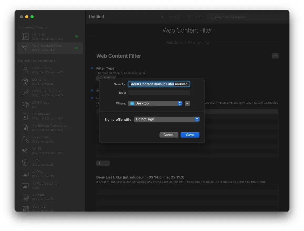Open the Wi-Fi payload icon
Image resolution: width=304 pixels, height=231 pixels.
coord(25,150)
